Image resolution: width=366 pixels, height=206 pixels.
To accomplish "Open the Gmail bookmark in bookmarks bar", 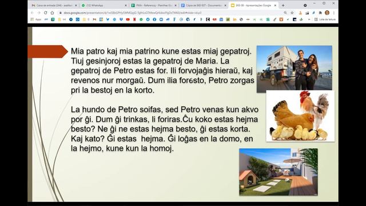I will point(94,19).
